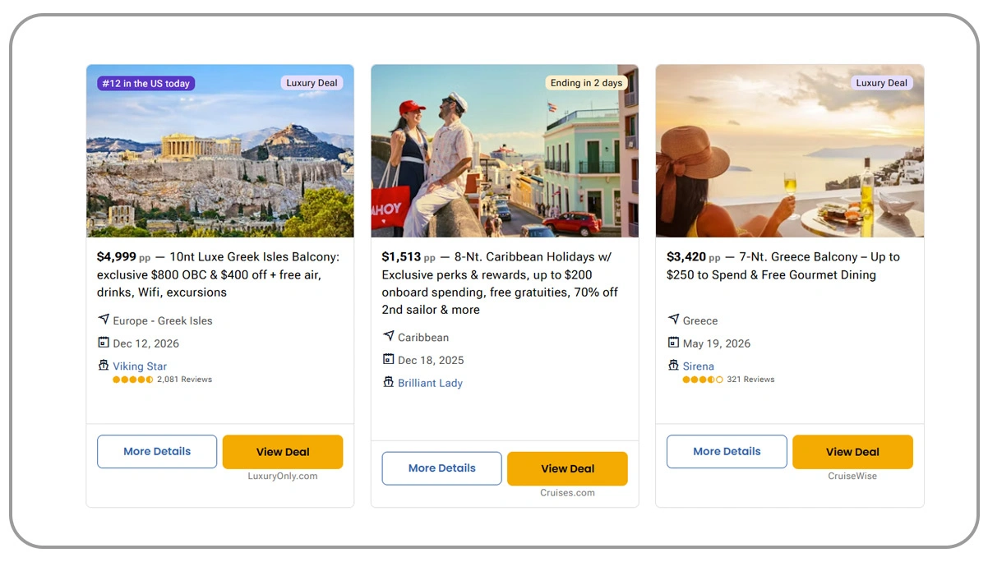The height and width of the screenshot is (562, 988).
Task: Click the ship icon beside Viking Star
Action: [104, 366]
